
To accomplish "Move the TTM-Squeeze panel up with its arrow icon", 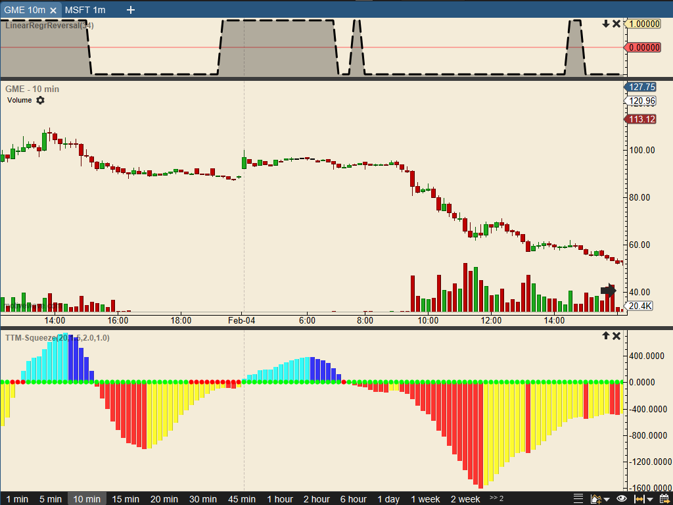I will click(605, 335).
